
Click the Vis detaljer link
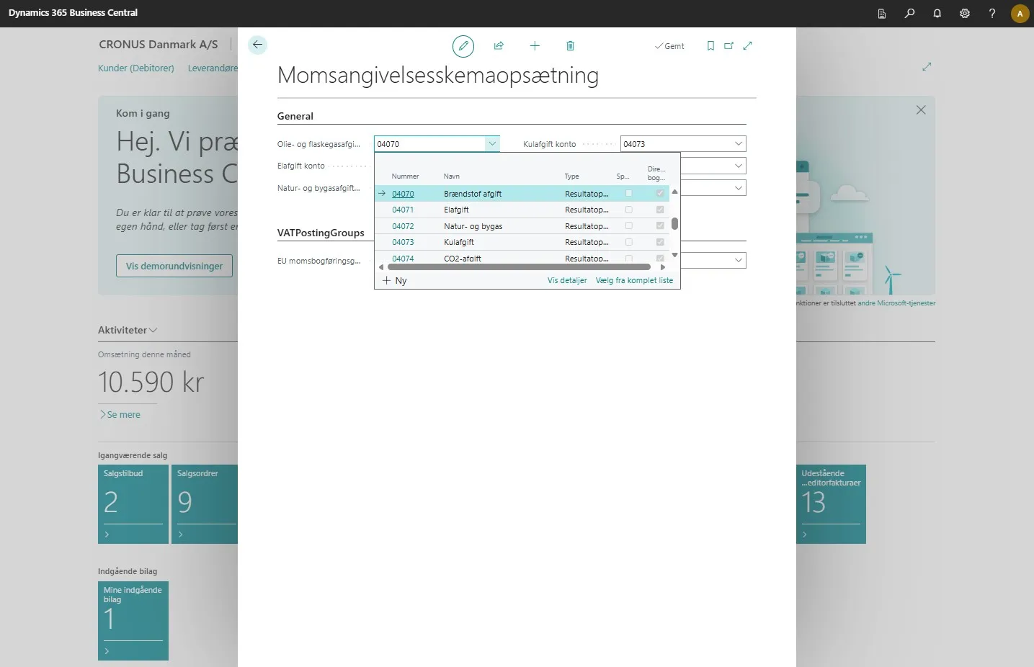[x=567, y=281]
